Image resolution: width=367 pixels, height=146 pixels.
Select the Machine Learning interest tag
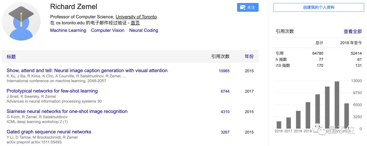[x=68, y=30]
